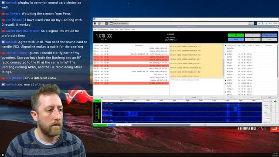Open the volume speaker tray icon

pos(270,24)
